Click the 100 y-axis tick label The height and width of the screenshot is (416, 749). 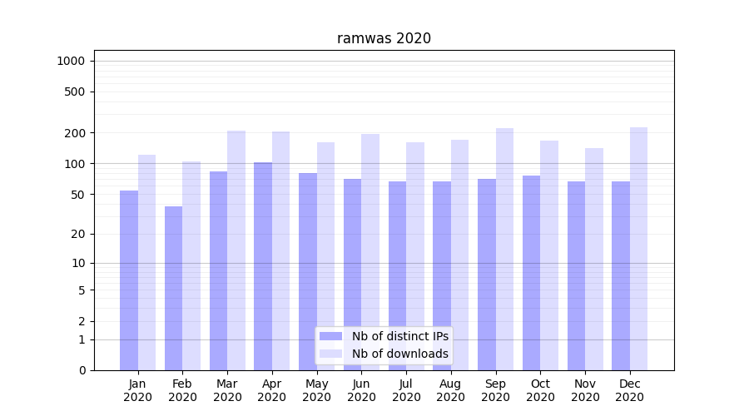pyautogui.click(x=74, y=164)
